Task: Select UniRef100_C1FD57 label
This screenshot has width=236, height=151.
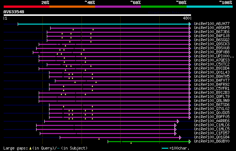Action: (x=212, y=133)
